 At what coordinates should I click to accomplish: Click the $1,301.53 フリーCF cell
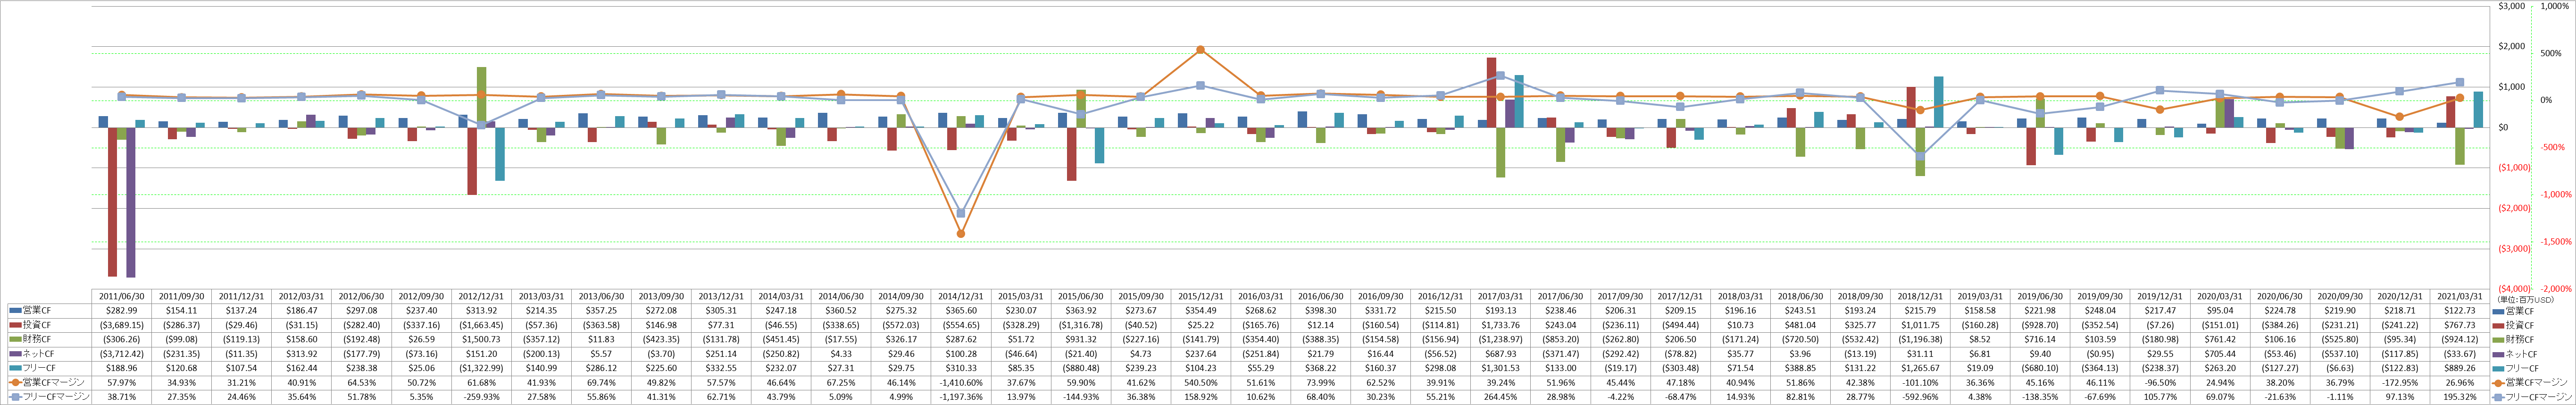[x=1501, y=368]
